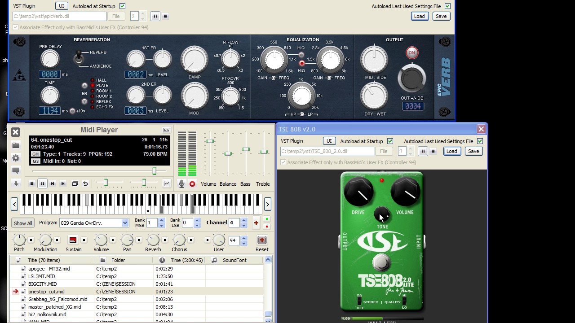The height and width of the screenshot is (323, 575).
Task: Toggle the upper HIQ button in Equalization
Action: coord(301,55)
